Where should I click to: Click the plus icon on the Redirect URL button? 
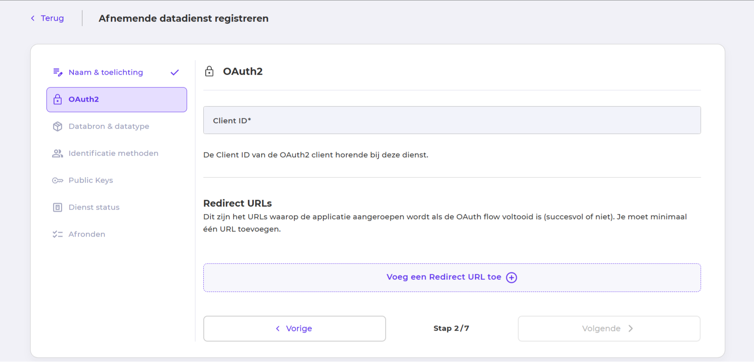(x=512, y=277)
